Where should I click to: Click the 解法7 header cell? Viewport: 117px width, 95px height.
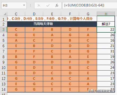(x=106, y=24)
